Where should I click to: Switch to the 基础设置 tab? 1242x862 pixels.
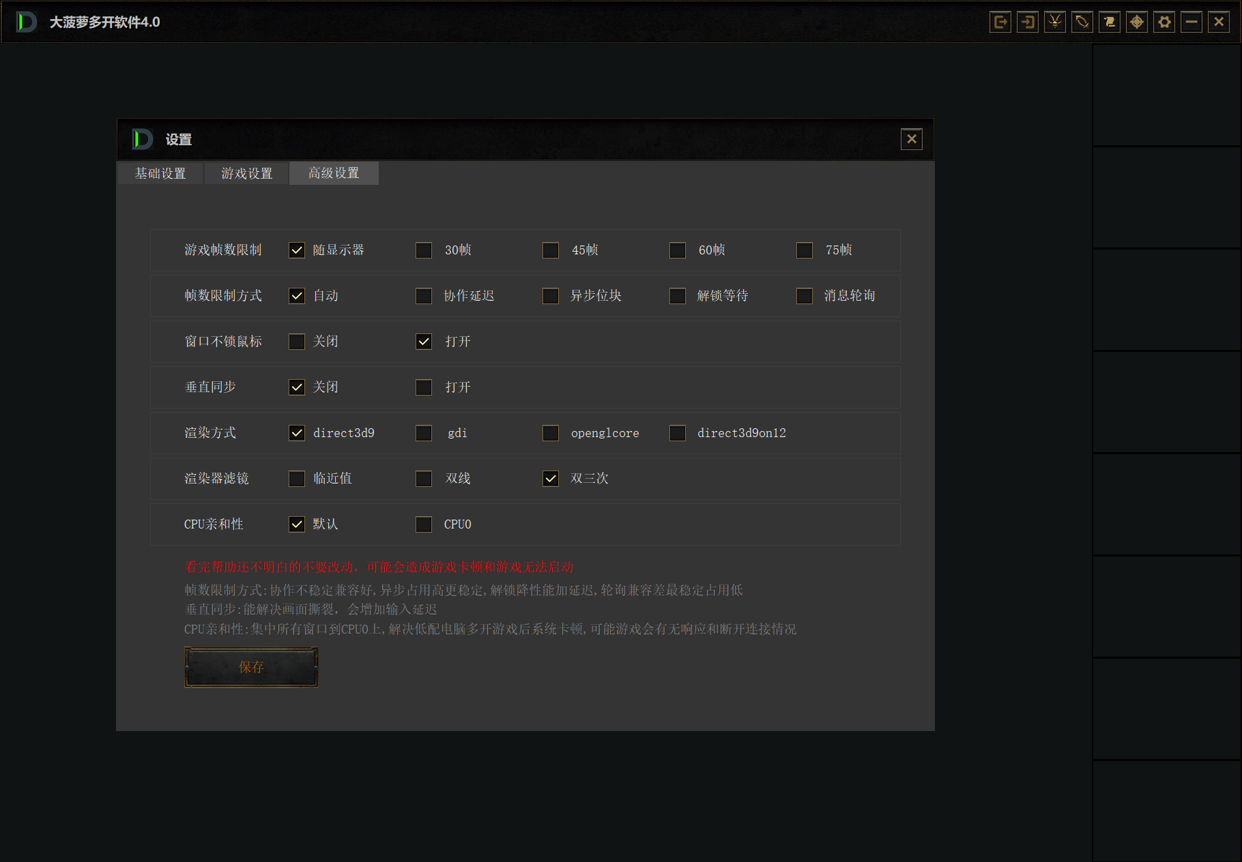point(160,173)
